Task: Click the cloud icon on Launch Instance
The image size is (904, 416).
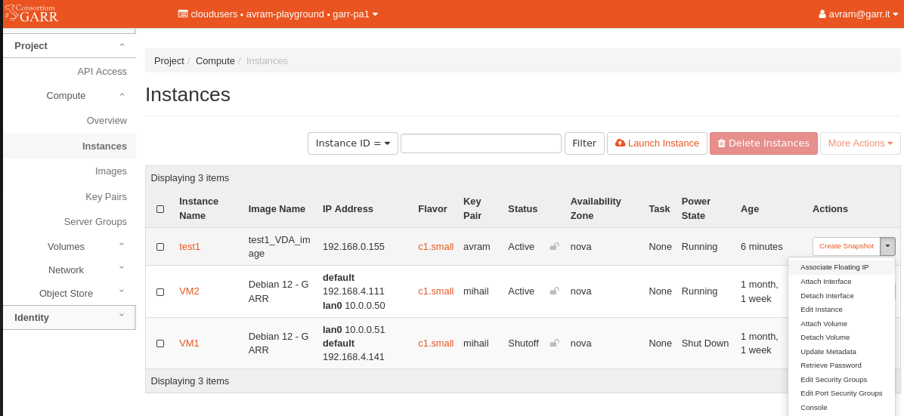Action: click(x=621, y=143)
